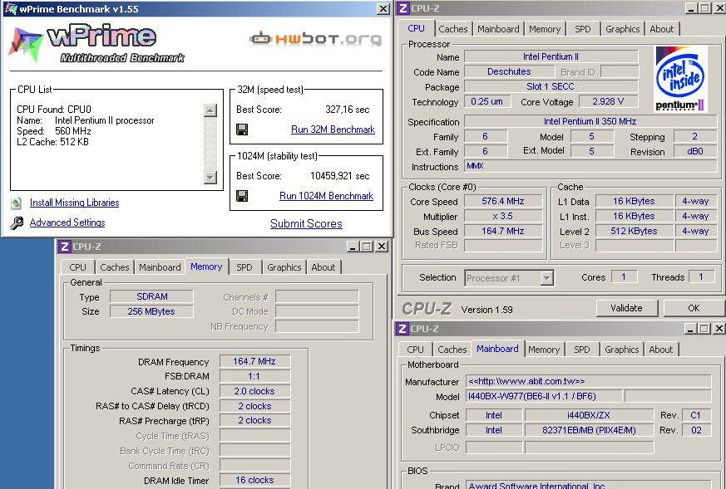Click Core Voltage value 2.928 V
This screenshot has height=489, width=726.
click(x=608, y=101)
